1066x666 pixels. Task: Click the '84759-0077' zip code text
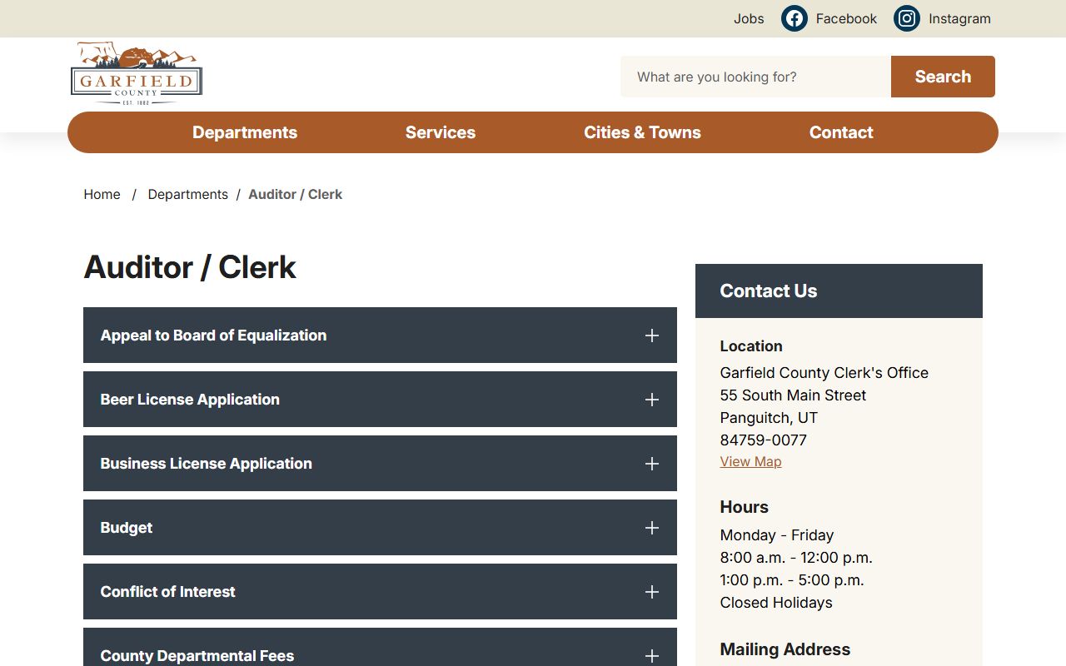(764, 440)
